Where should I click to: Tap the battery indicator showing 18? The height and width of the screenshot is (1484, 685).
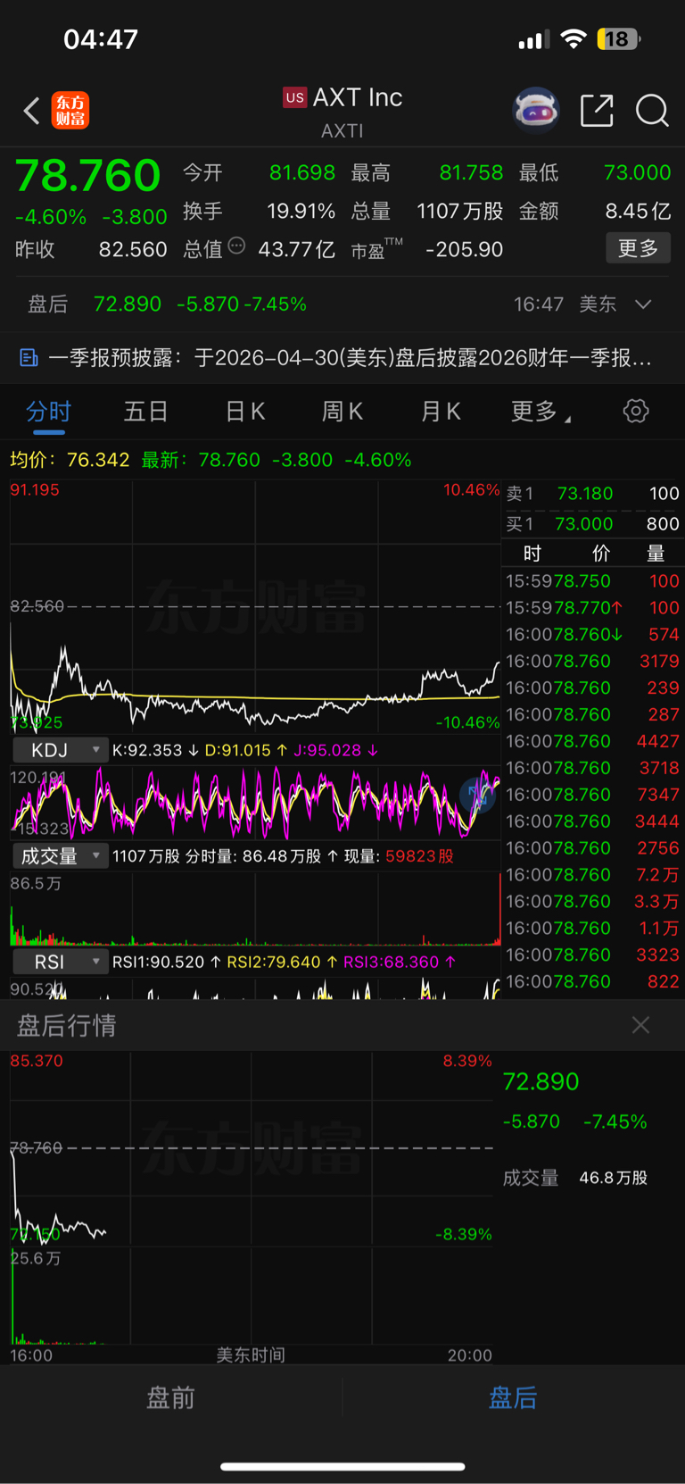point(619,39)
